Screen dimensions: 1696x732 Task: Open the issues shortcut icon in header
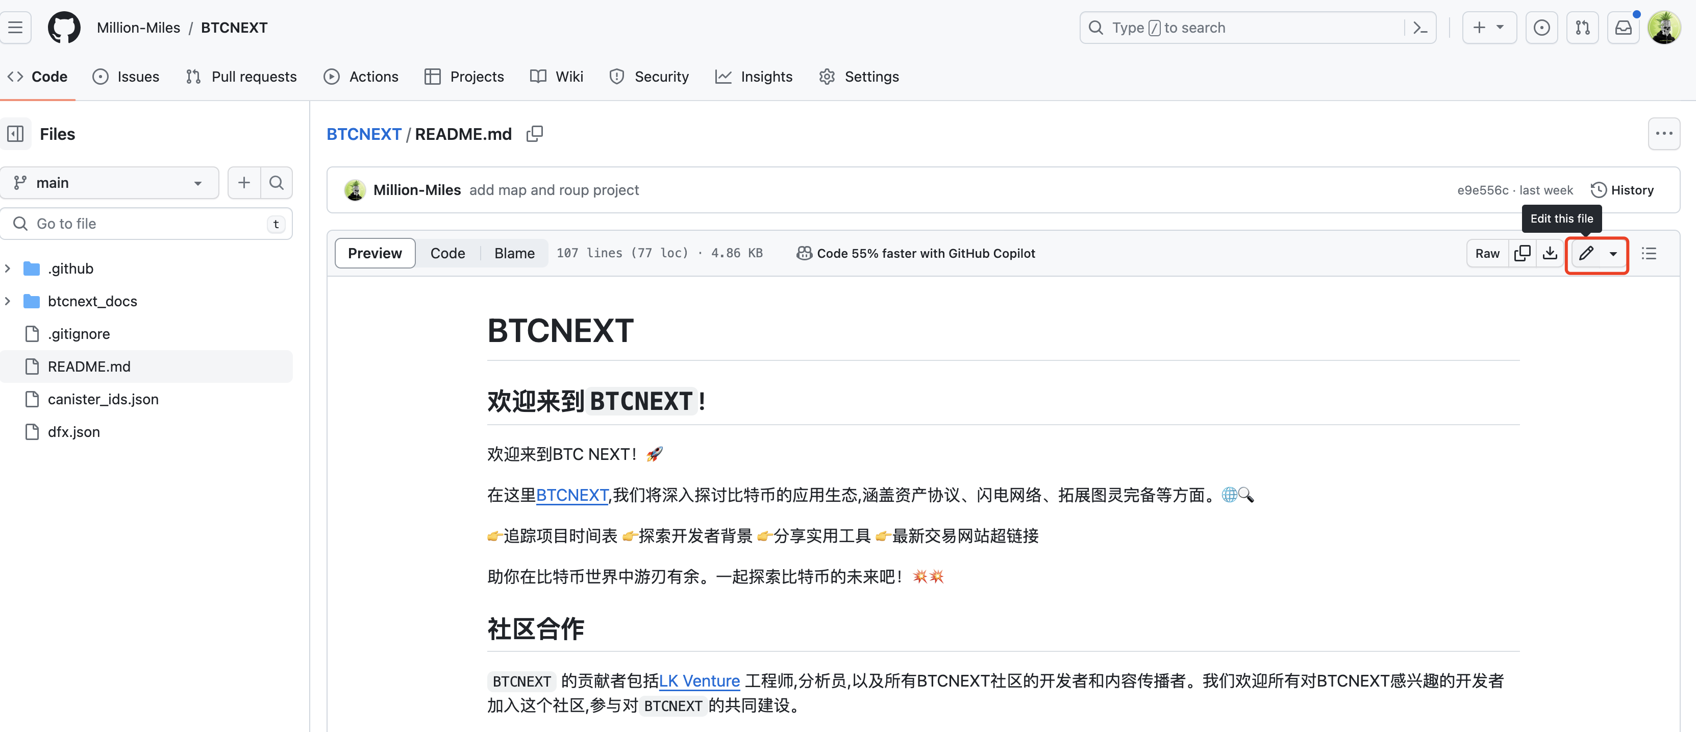[1541, 28]
